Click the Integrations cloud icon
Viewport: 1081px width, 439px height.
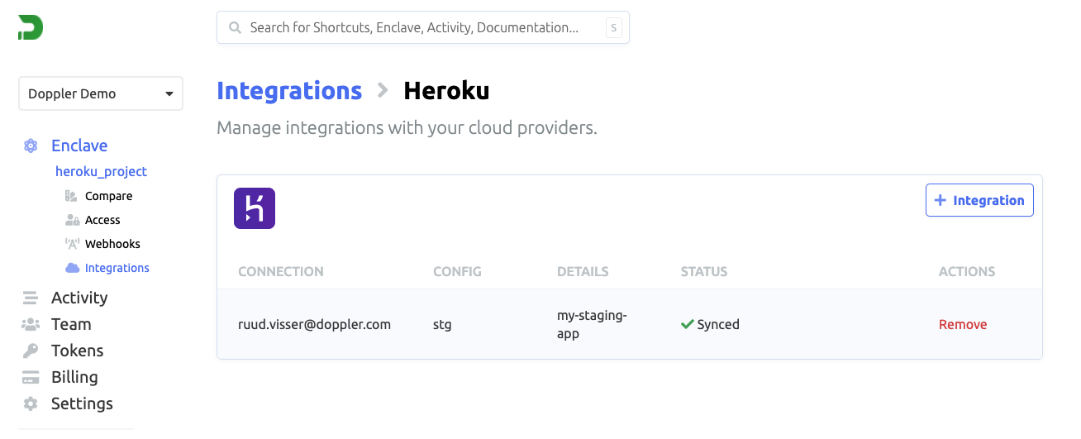[x=72, y=268]
